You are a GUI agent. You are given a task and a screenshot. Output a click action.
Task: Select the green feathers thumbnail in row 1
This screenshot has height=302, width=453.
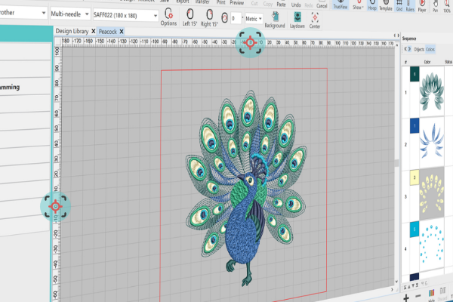pos(432,91)
